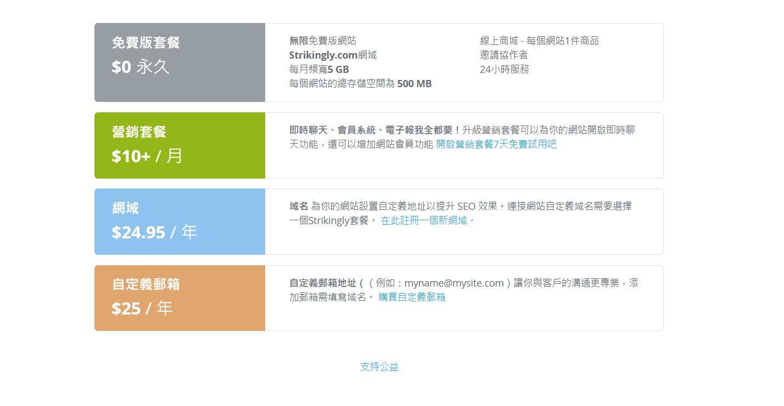The width and height of the screenshot is (784, 406).
Task: Click the green 營銷套餐 heading
Action: coord(139,132)
